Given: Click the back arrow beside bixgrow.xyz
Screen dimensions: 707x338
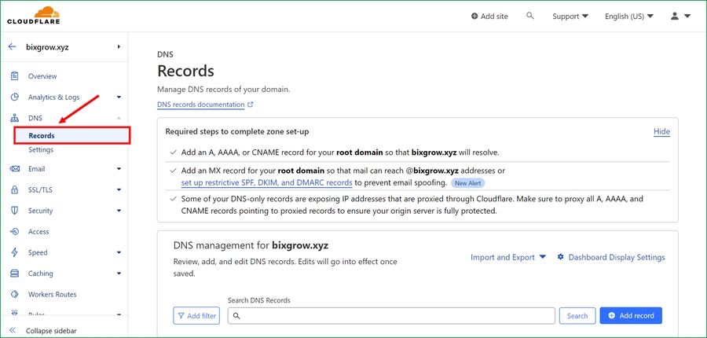Looking at the screenshot, I should (x=12, y=47).
